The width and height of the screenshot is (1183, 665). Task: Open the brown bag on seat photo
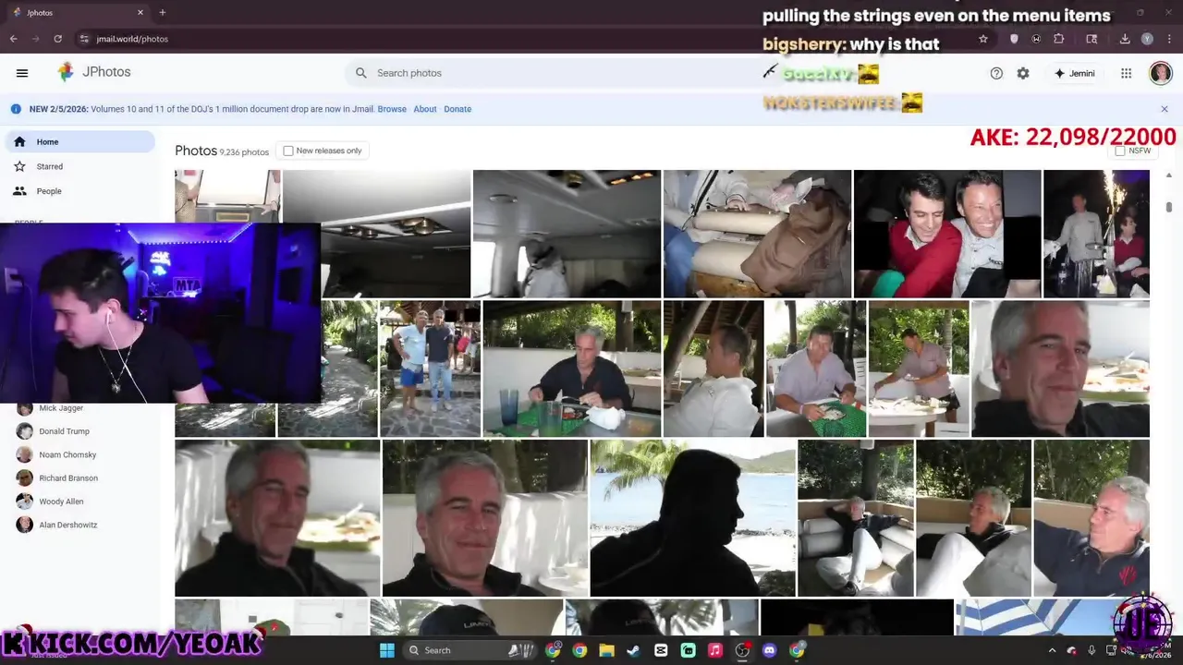[757, 234]
